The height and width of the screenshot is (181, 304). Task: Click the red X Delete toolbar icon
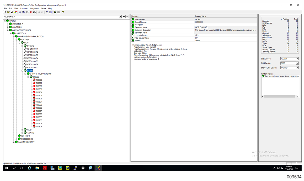click(31, 12)
